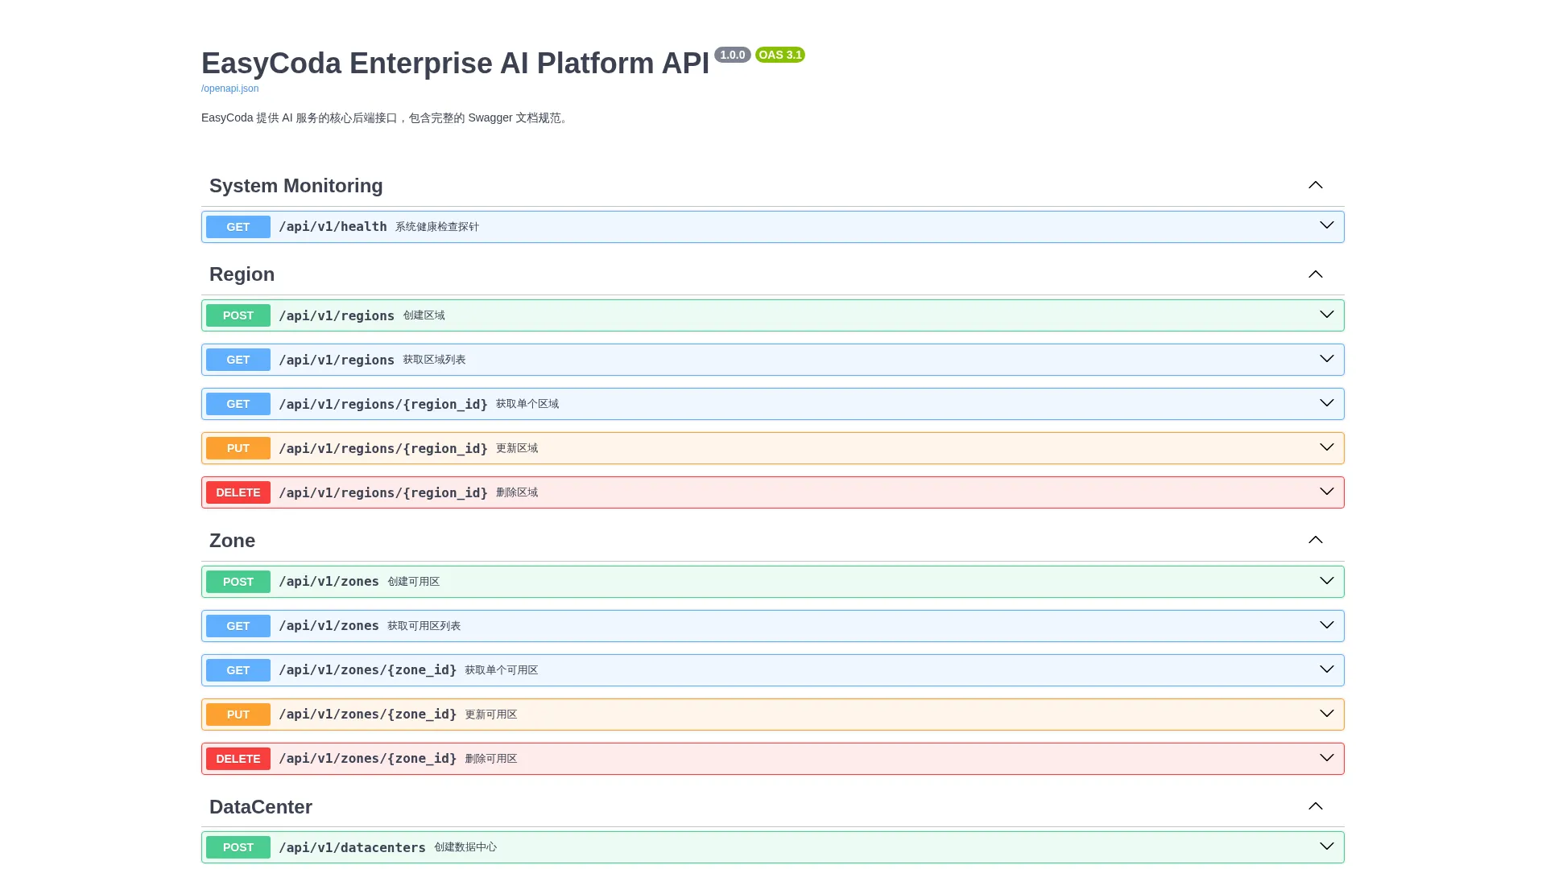Collapse the Region section chevron
The height and width of the screenshot is (869, 1546).
click(1315, 274)
